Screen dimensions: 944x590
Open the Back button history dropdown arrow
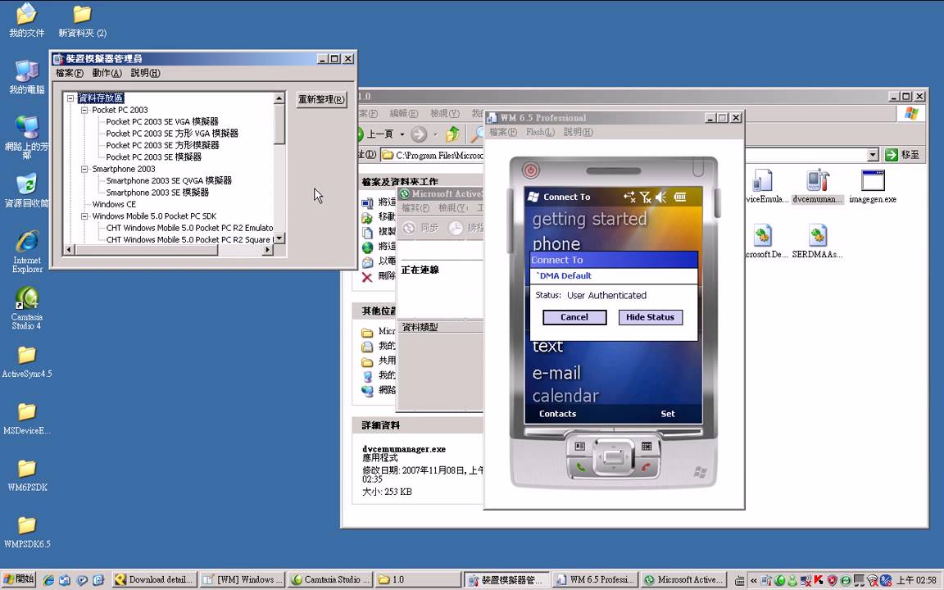tap(401, 134)
